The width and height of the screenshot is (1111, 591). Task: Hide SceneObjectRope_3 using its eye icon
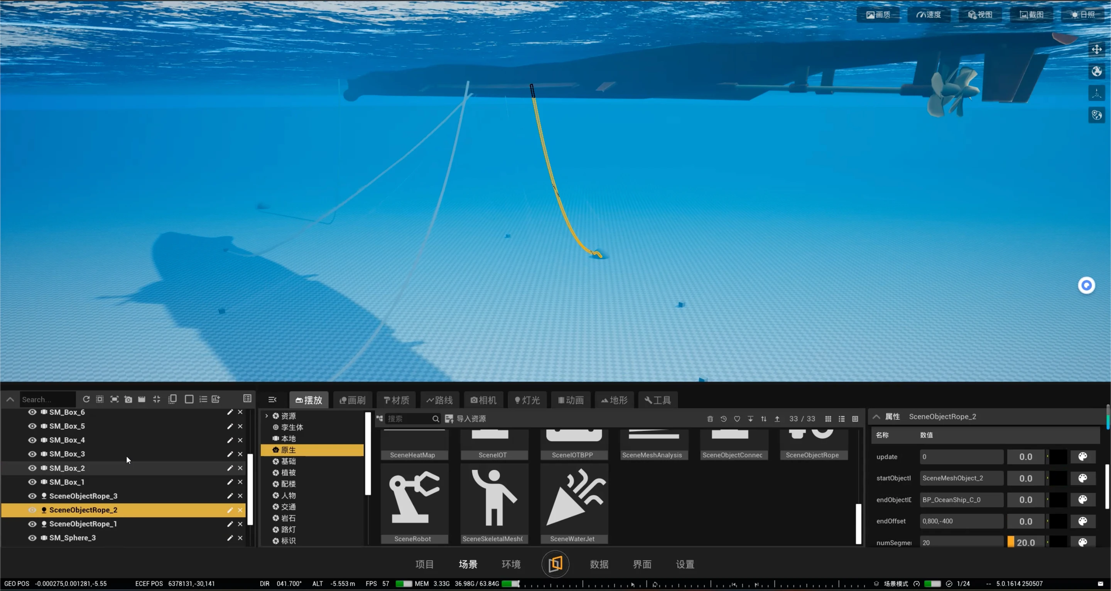coord(32,496)
